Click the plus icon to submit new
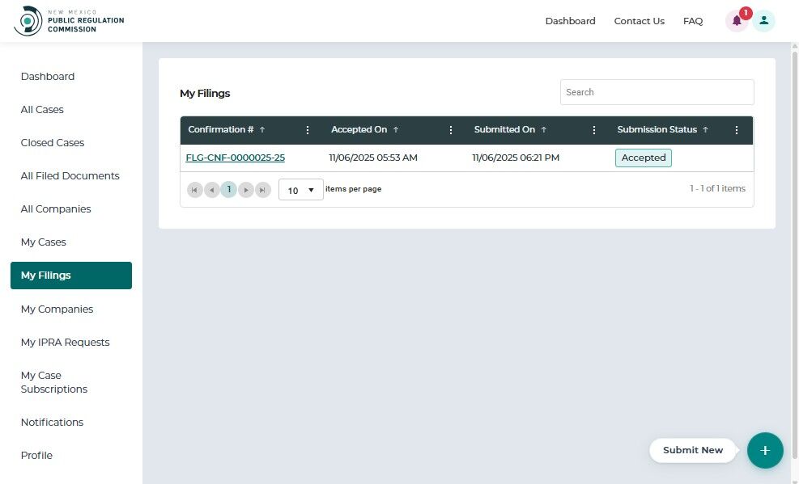The width and height of the screenshot is (799, 484). coord(765,450)
